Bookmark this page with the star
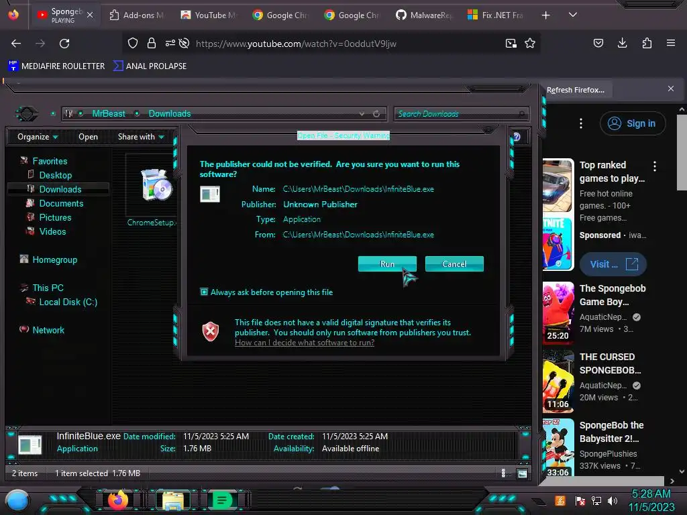Image resolution: width=687 pixels, height=515 pixels. pyautogui.click(x=530, y=43)
